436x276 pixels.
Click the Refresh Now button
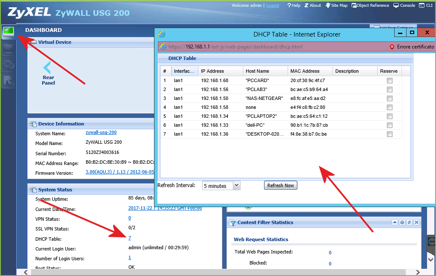[x=281, y=185]
